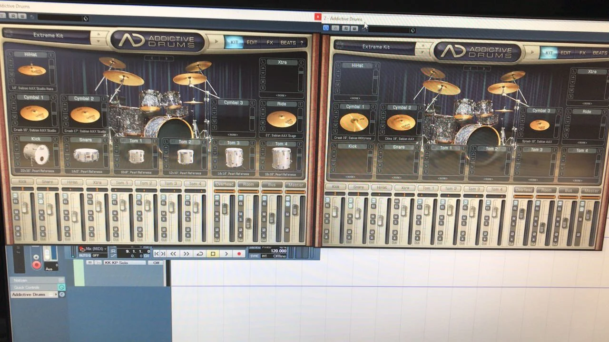Image resolution: width=609 pixels, height=342 pixels.
Task: Open the Snare slot E button in left window
Action: point(106,140)
